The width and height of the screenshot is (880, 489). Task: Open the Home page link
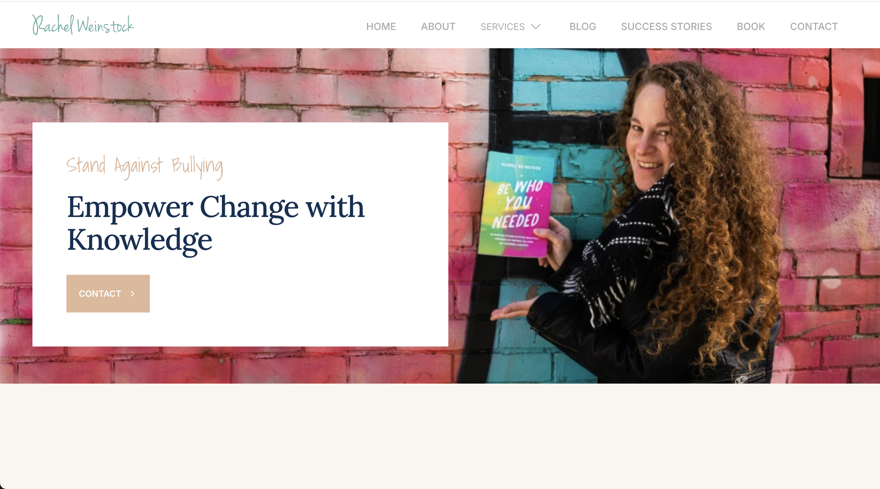(381, 26)
